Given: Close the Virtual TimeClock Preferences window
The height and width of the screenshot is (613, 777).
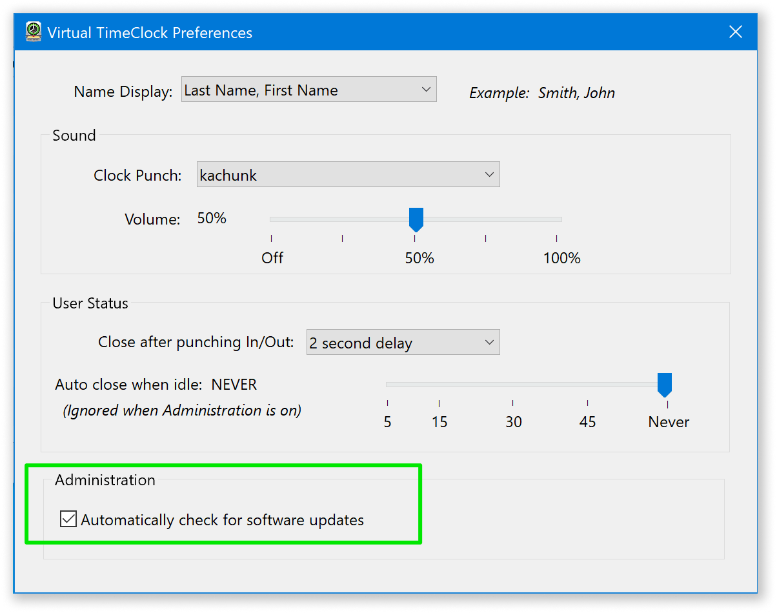Looking at the screenshot, I should tap(735, 32).
